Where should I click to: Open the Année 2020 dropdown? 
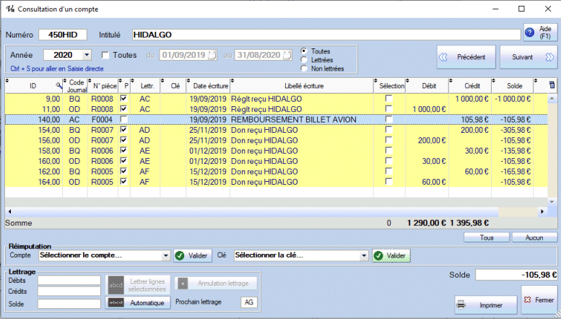click(87, 55)
